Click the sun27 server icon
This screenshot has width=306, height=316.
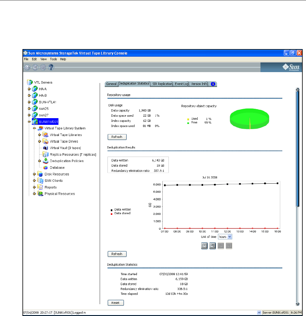coord(35,115)
